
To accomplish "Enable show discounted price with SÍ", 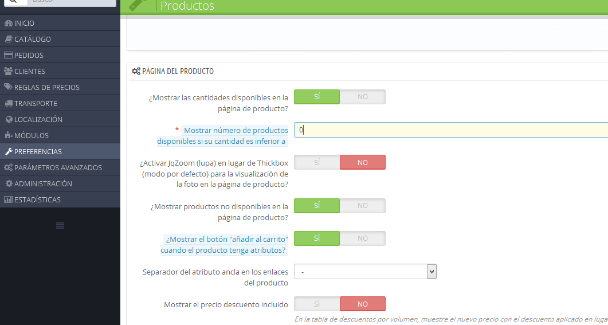I will (317, 304).
